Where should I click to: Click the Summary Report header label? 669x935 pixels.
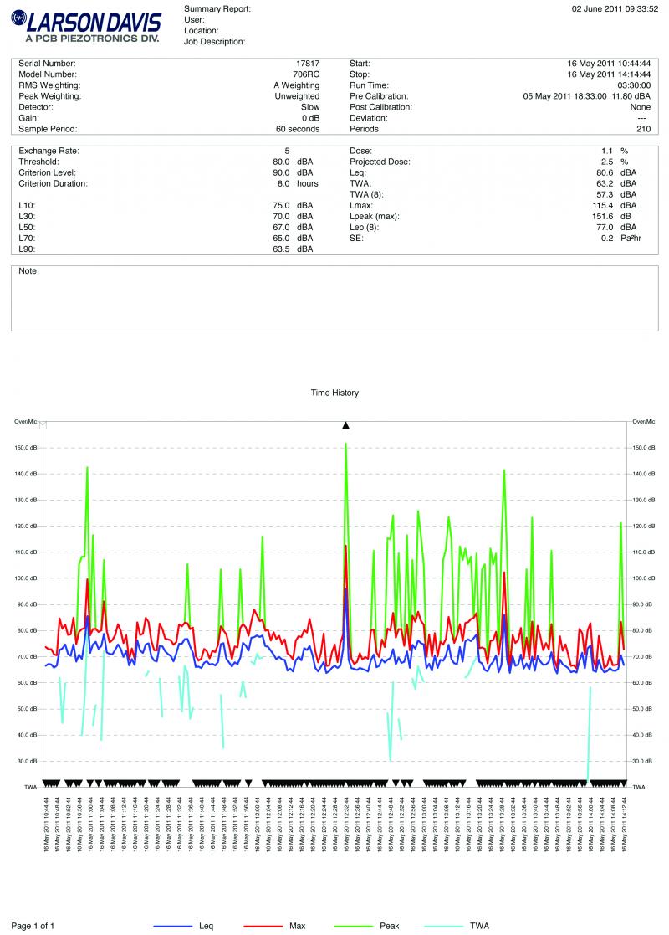(x=217, y=8)
